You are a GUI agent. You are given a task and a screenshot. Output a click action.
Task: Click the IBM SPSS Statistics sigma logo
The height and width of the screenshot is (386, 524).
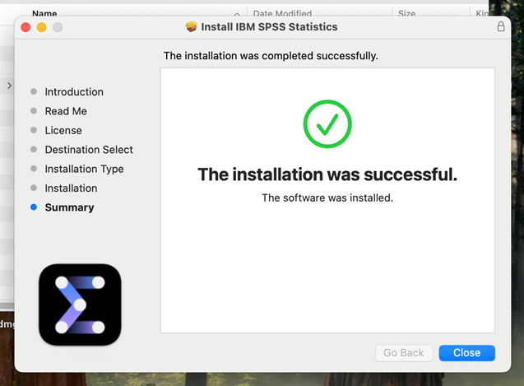point(80,305)
